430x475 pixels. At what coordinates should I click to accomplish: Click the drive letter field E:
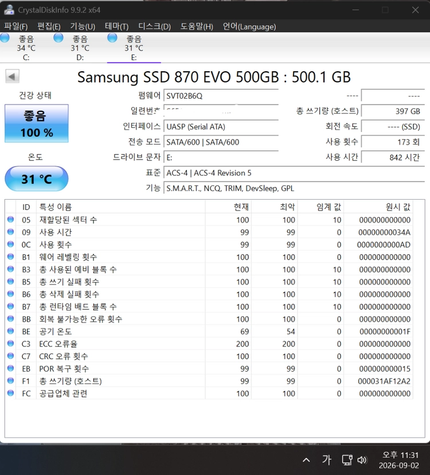pos(221,158)
